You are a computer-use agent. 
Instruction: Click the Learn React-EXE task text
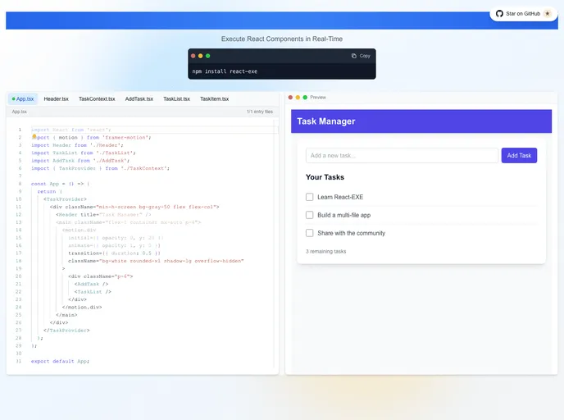click(x=340, y=197)
